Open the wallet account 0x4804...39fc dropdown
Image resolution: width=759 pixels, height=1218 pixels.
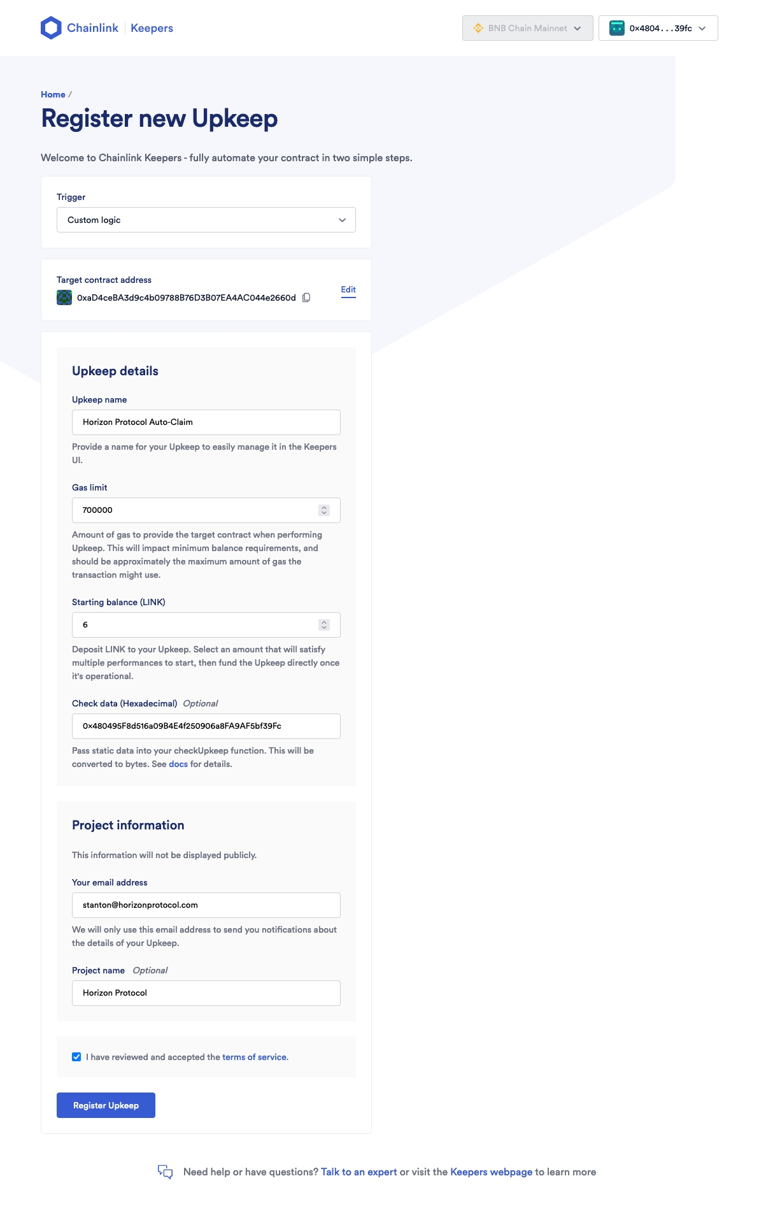658,28
